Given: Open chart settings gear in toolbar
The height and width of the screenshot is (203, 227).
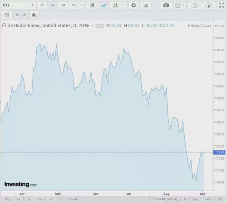Looking at the screenshot, I should [134, 5].
